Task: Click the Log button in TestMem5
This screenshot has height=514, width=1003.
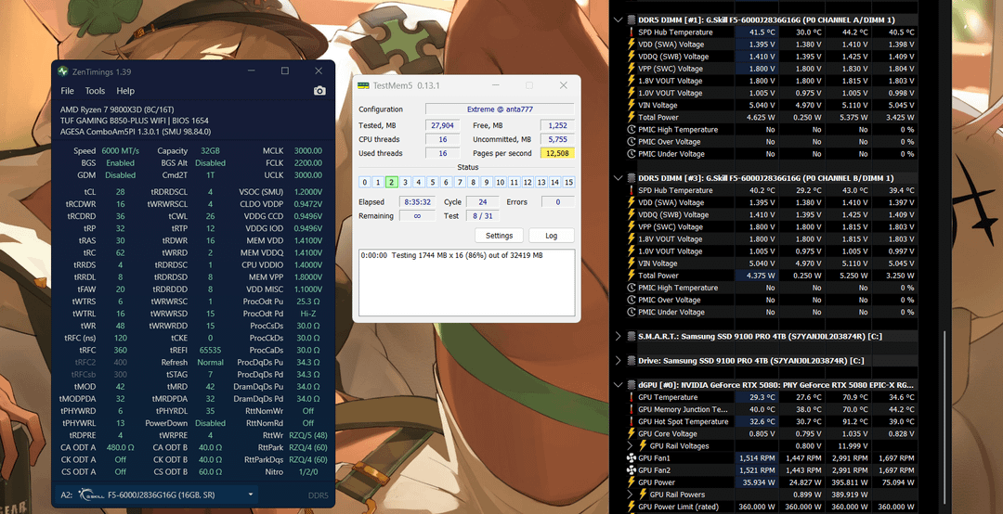Action: tap(552, 236)
